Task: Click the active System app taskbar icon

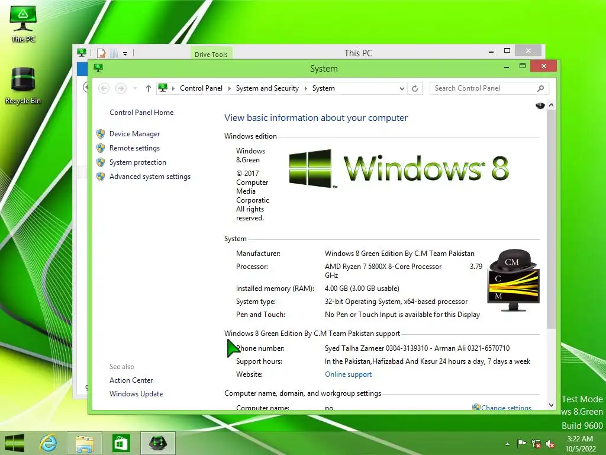Action: point(157,443)
